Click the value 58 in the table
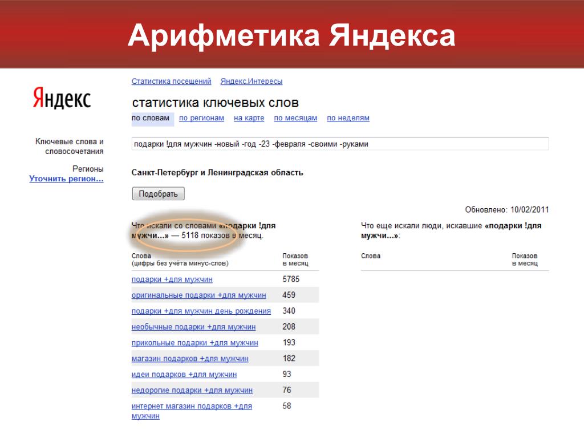 (287, 406)
